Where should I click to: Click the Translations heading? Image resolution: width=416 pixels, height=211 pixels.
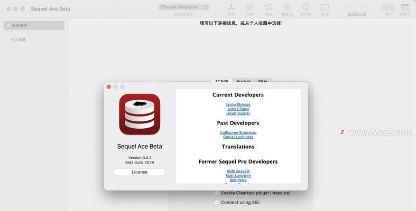[238, 147]
